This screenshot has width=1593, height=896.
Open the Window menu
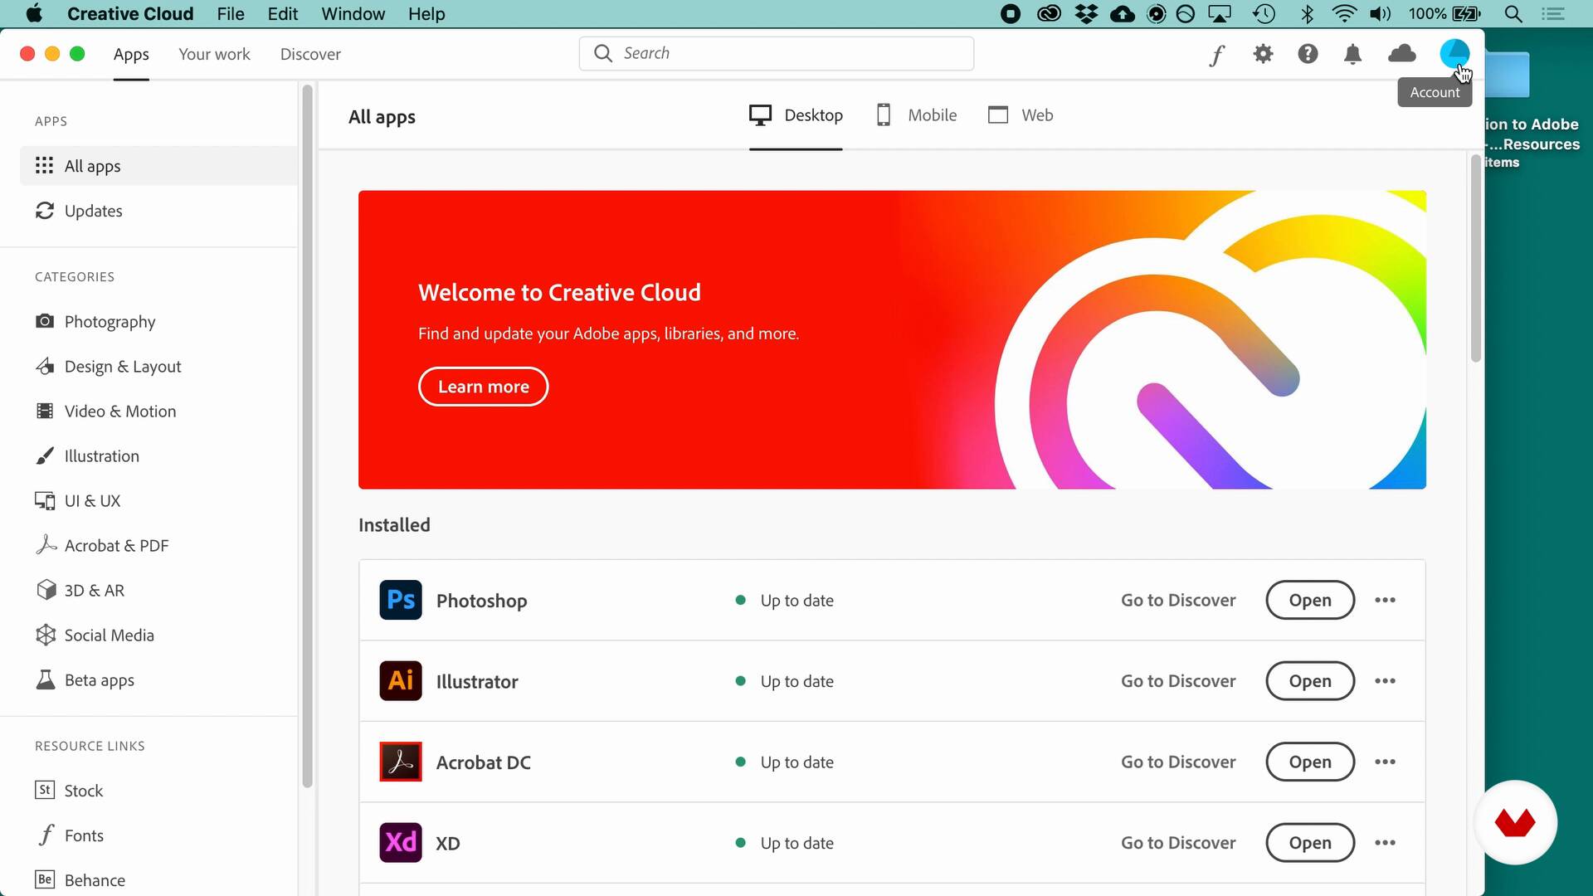[x=353, y=14]
